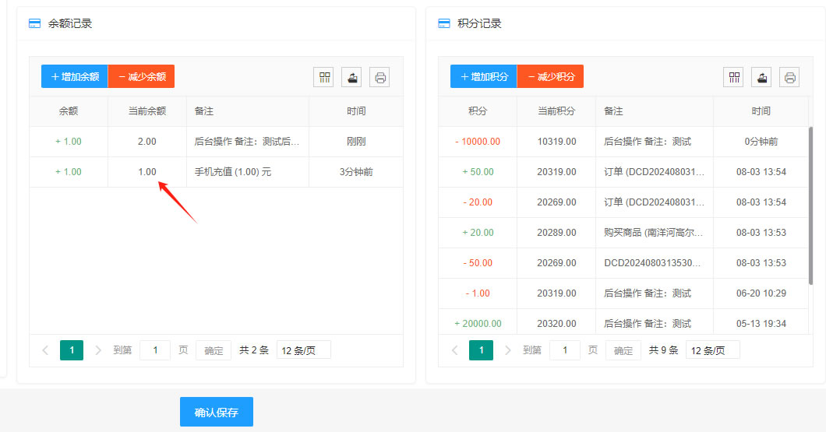Click 后台操作 备注：测试后… cell in 余额记录
Screen dimensions: 826x432
pyautogui.click(x=248, y=142)
